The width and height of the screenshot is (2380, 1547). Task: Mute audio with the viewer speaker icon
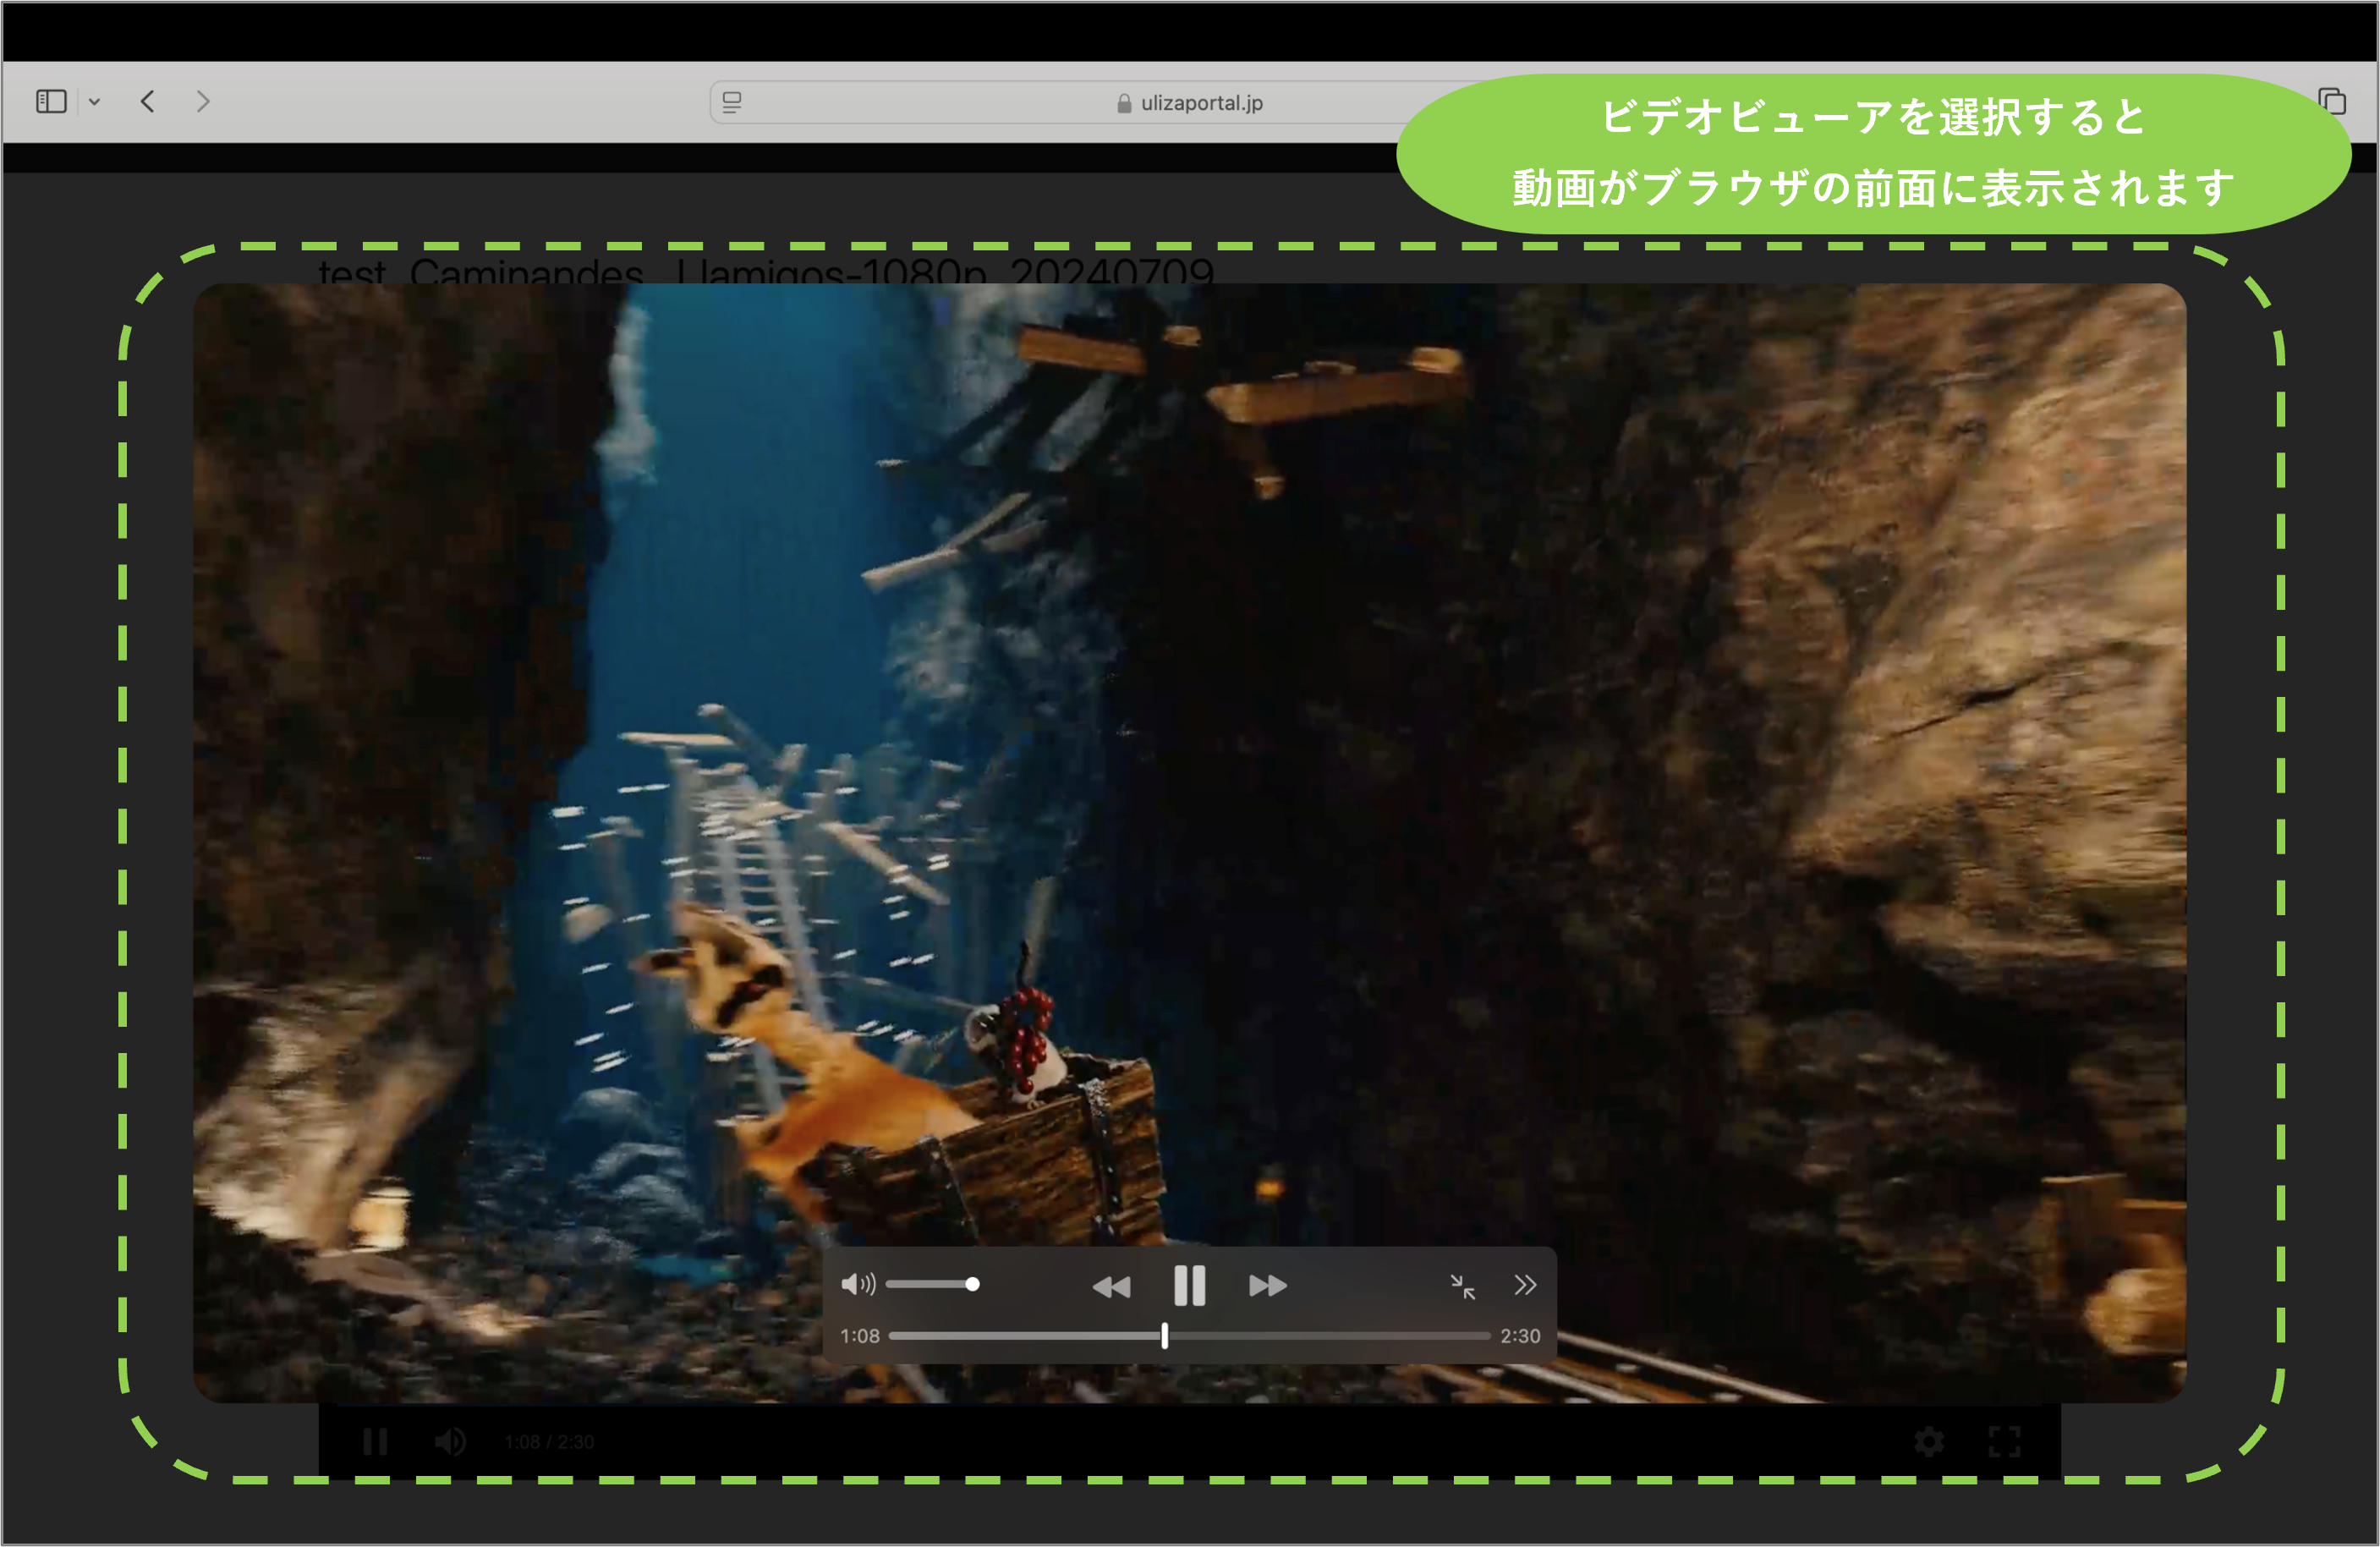pos(857,1284)
